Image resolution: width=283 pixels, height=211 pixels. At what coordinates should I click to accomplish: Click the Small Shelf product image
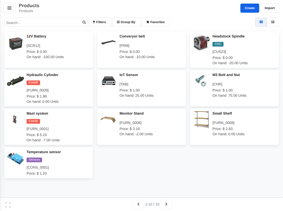tap(201, 119)
